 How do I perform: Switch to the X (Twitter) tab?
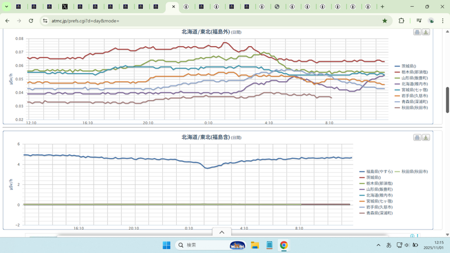coord(65,7)
